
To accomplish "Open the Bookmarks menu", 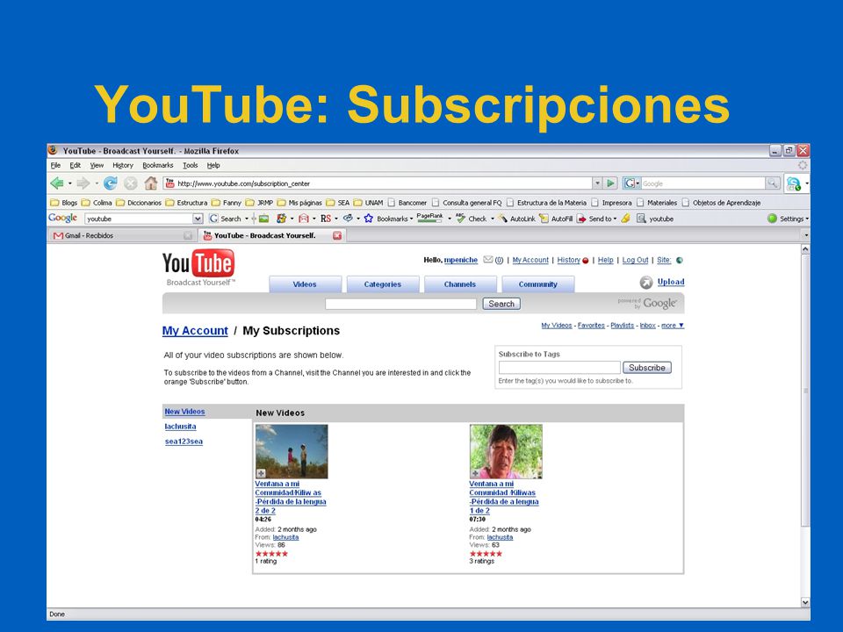I will click(x=157, y=166).
